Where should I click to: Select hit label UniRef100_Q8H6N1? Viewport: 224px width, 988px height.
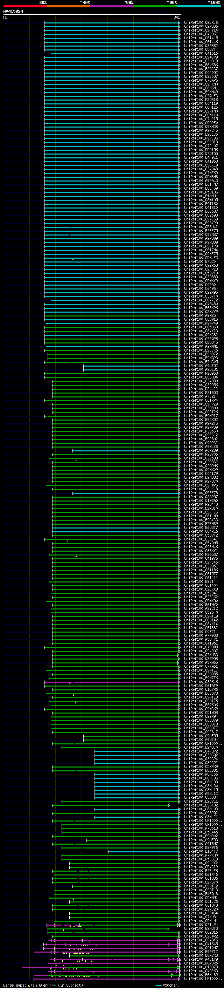[x=201, y=88]
